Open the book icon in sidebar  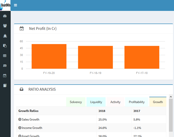pos(5,85)
